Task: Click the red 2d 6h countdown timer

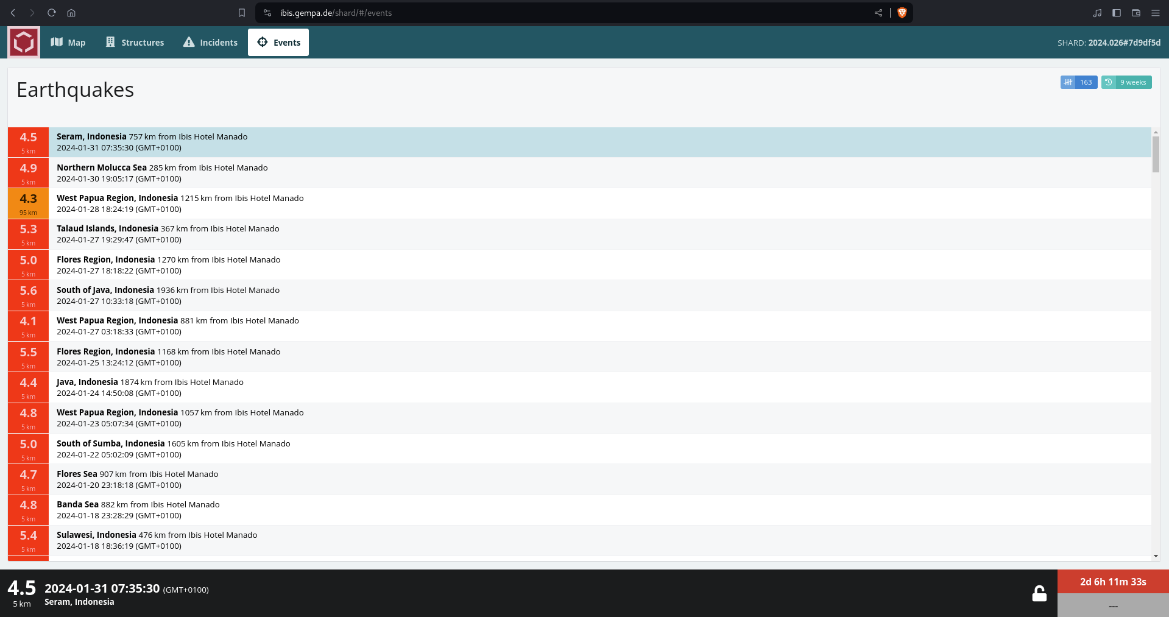Action: coord(1112,582)
